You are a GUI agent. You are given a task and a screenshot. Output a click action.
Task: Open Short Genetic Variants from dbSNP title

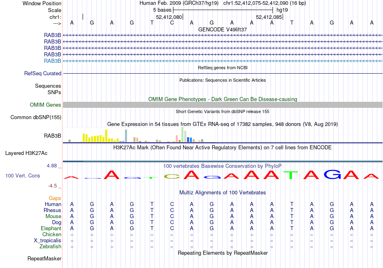pyautogui.click(x=223, y=111)
